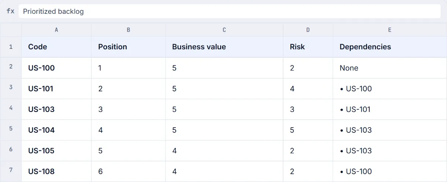Select Business value cell of US-105 row
Image resolution: width=447 pixels, height=182 pixels.
(x=224, y=151)
